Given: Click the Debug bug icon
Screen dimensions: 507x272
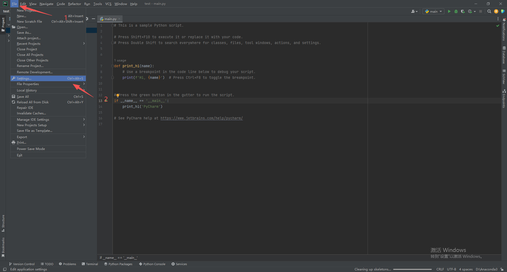Looking at the screenshot, I should [456, 11].
